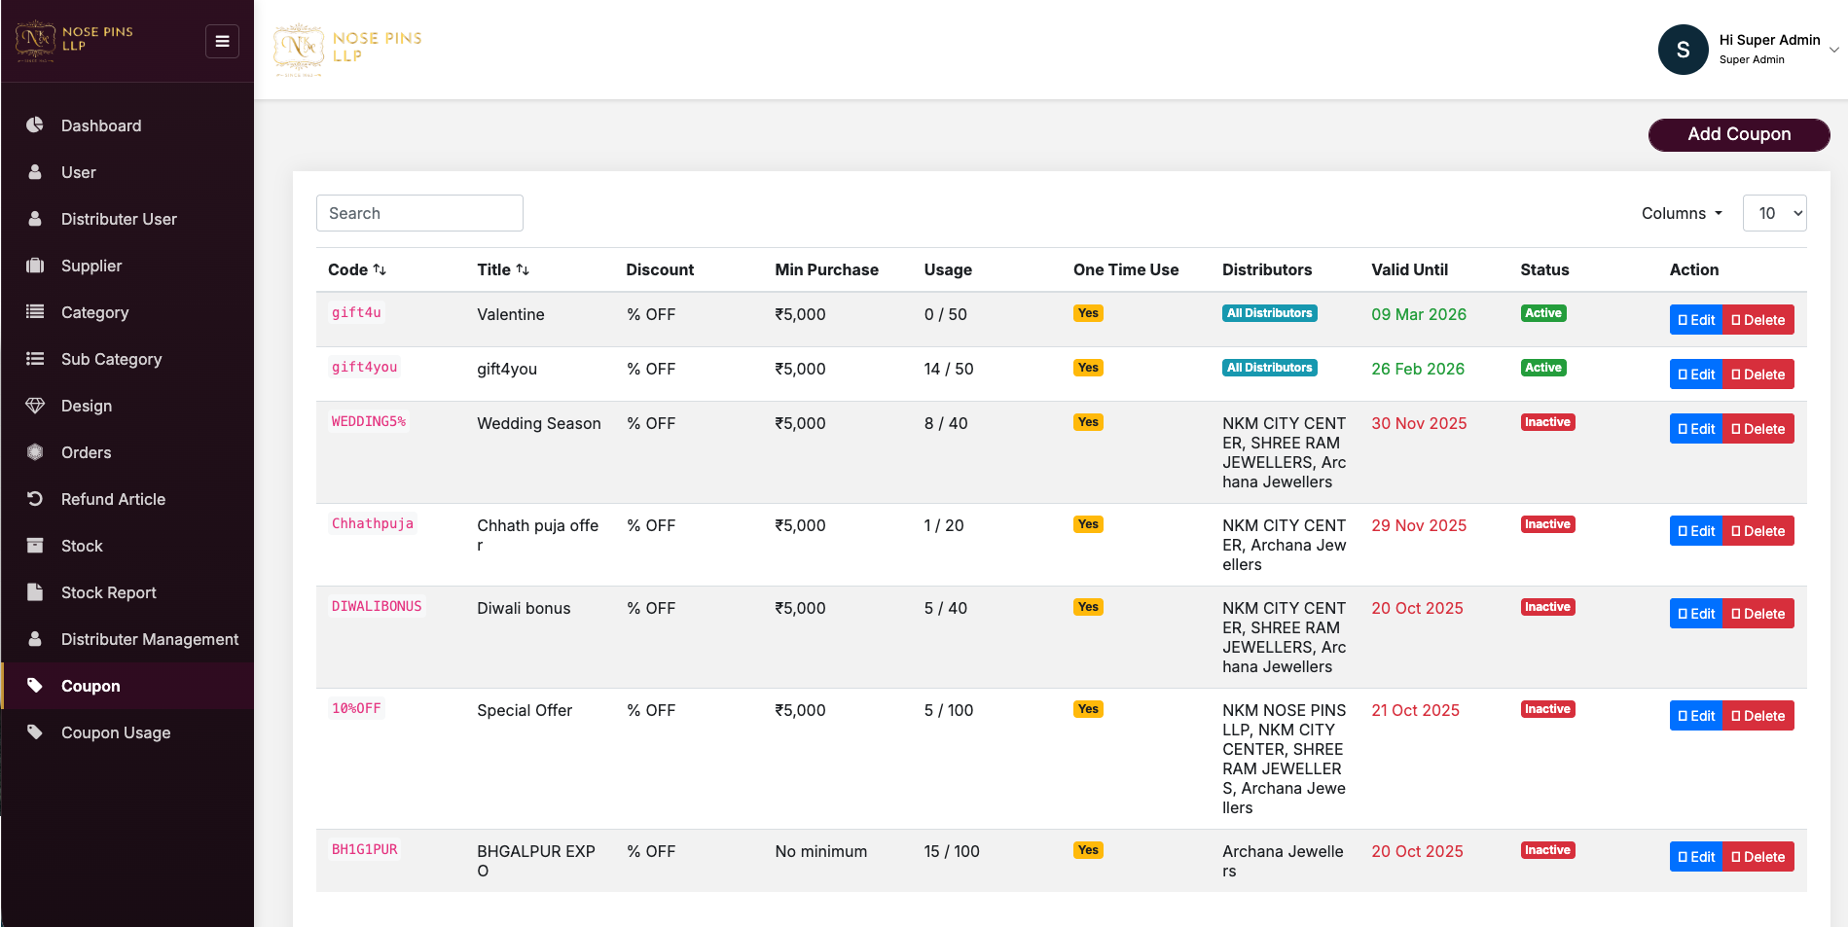This screenshot has width=1848, height=927.
Task: Sort table by Code column arrows
Action: coord(380,269)
